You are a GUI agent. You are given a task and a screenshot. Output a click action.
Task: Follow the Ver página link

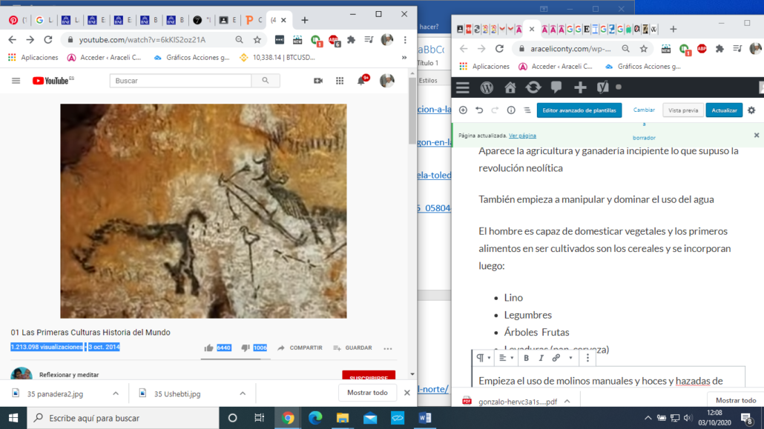[x=522, y=136]
